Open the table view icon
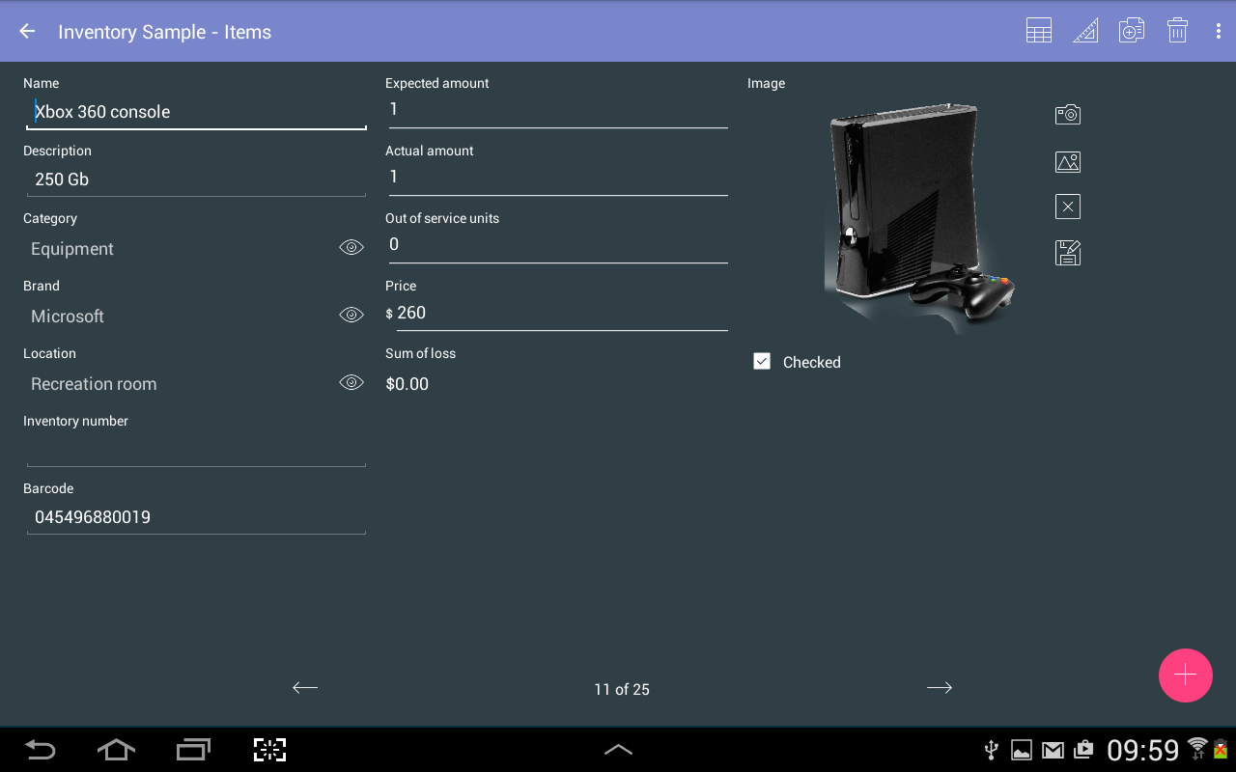Screen dimensions: 1236x772 pos(1039,31)
